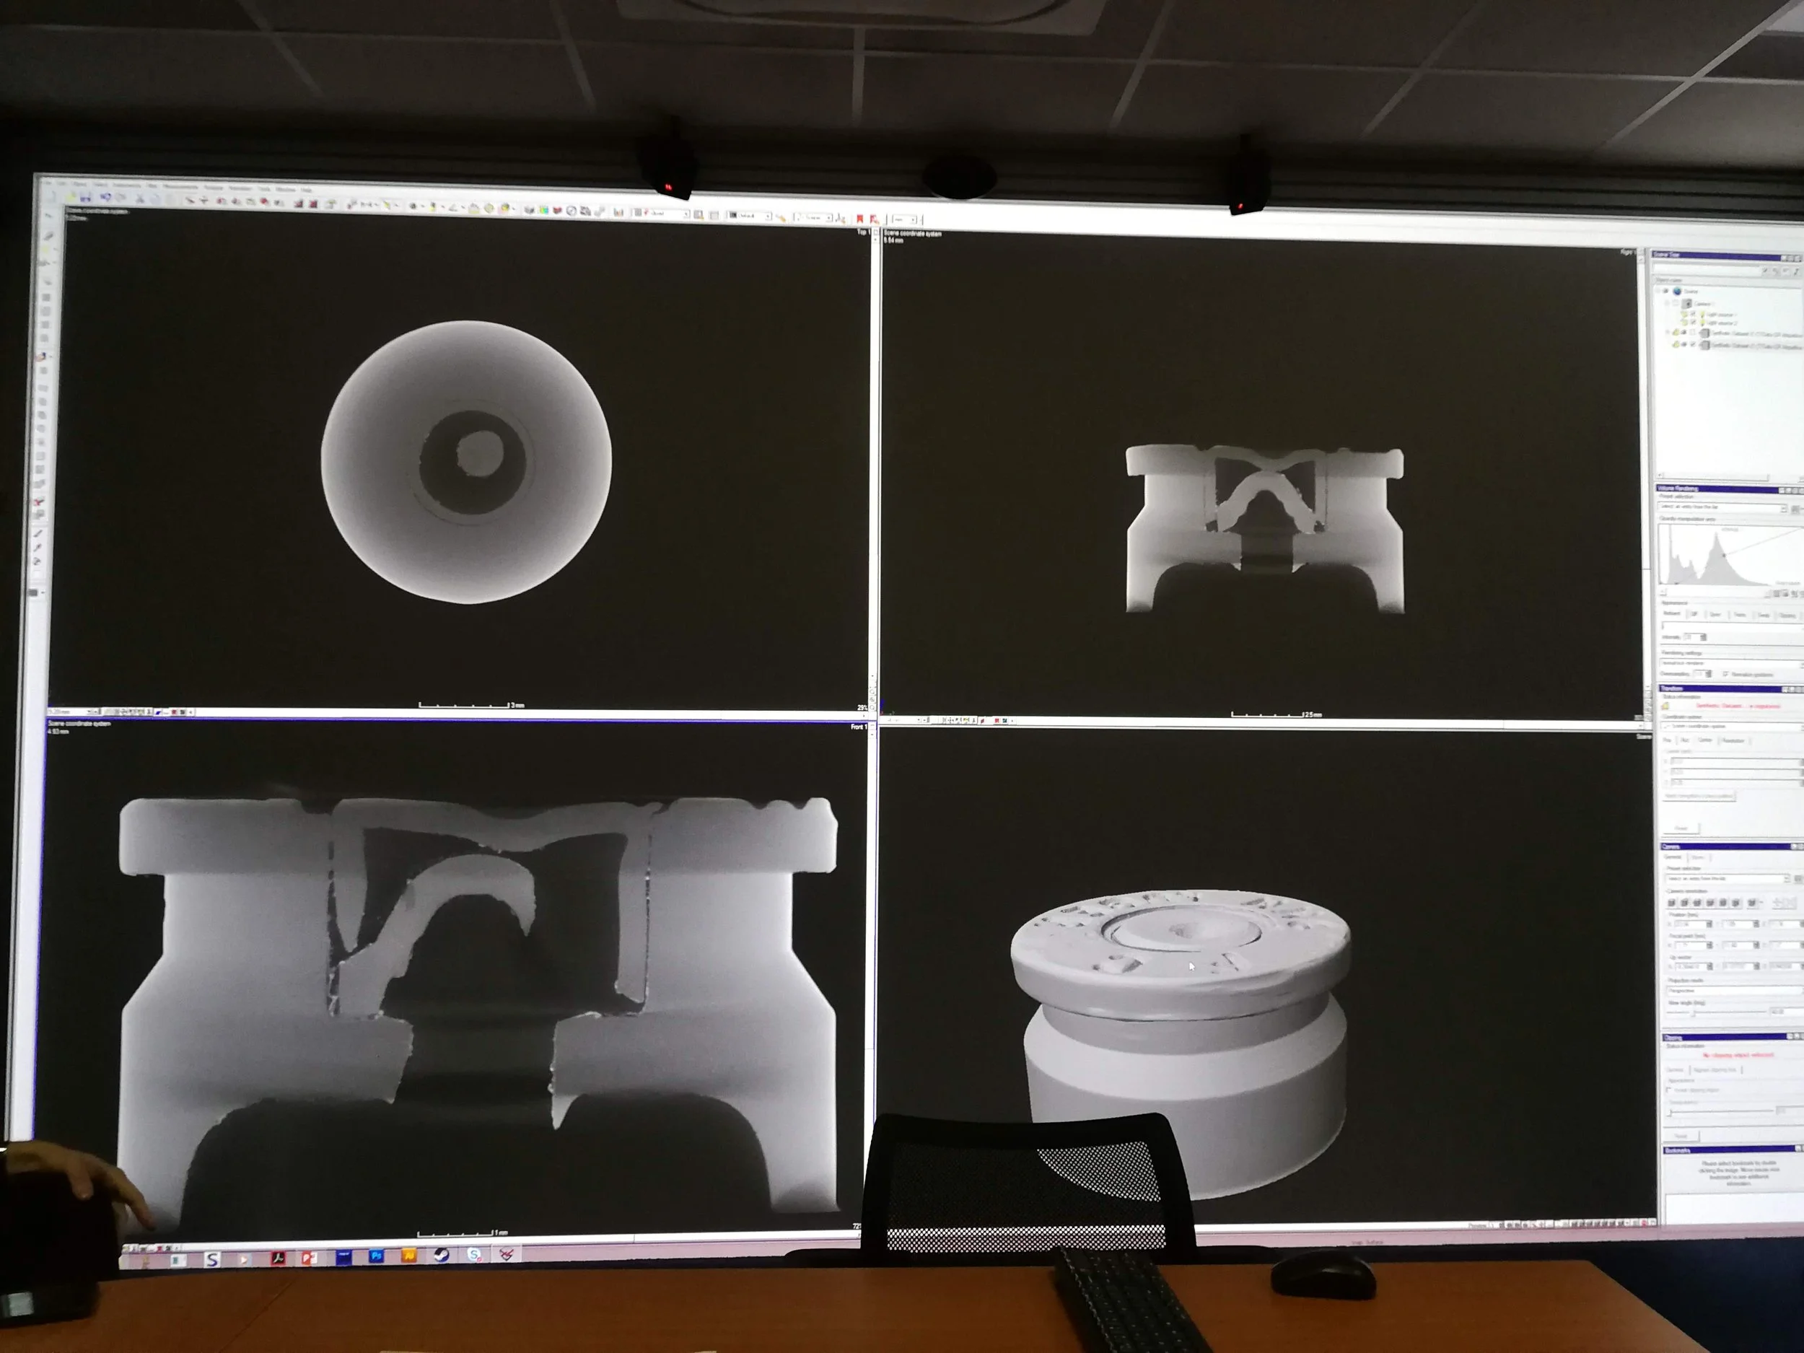Open Illustrator from the taskbar
Image resolution: width=1804 pixels, height=1353 pixels.
(x=408, y=1256)
